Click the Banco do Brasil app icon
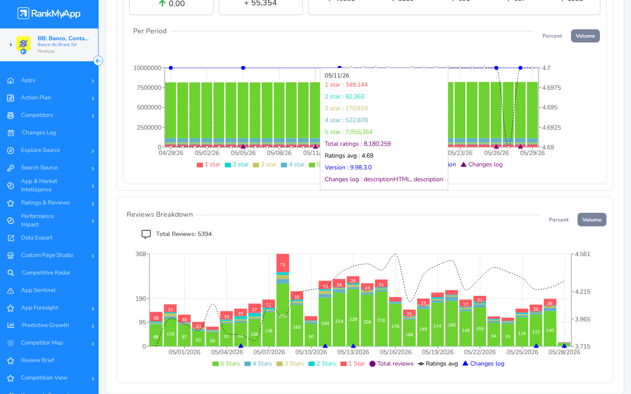 tap(23, 44)
